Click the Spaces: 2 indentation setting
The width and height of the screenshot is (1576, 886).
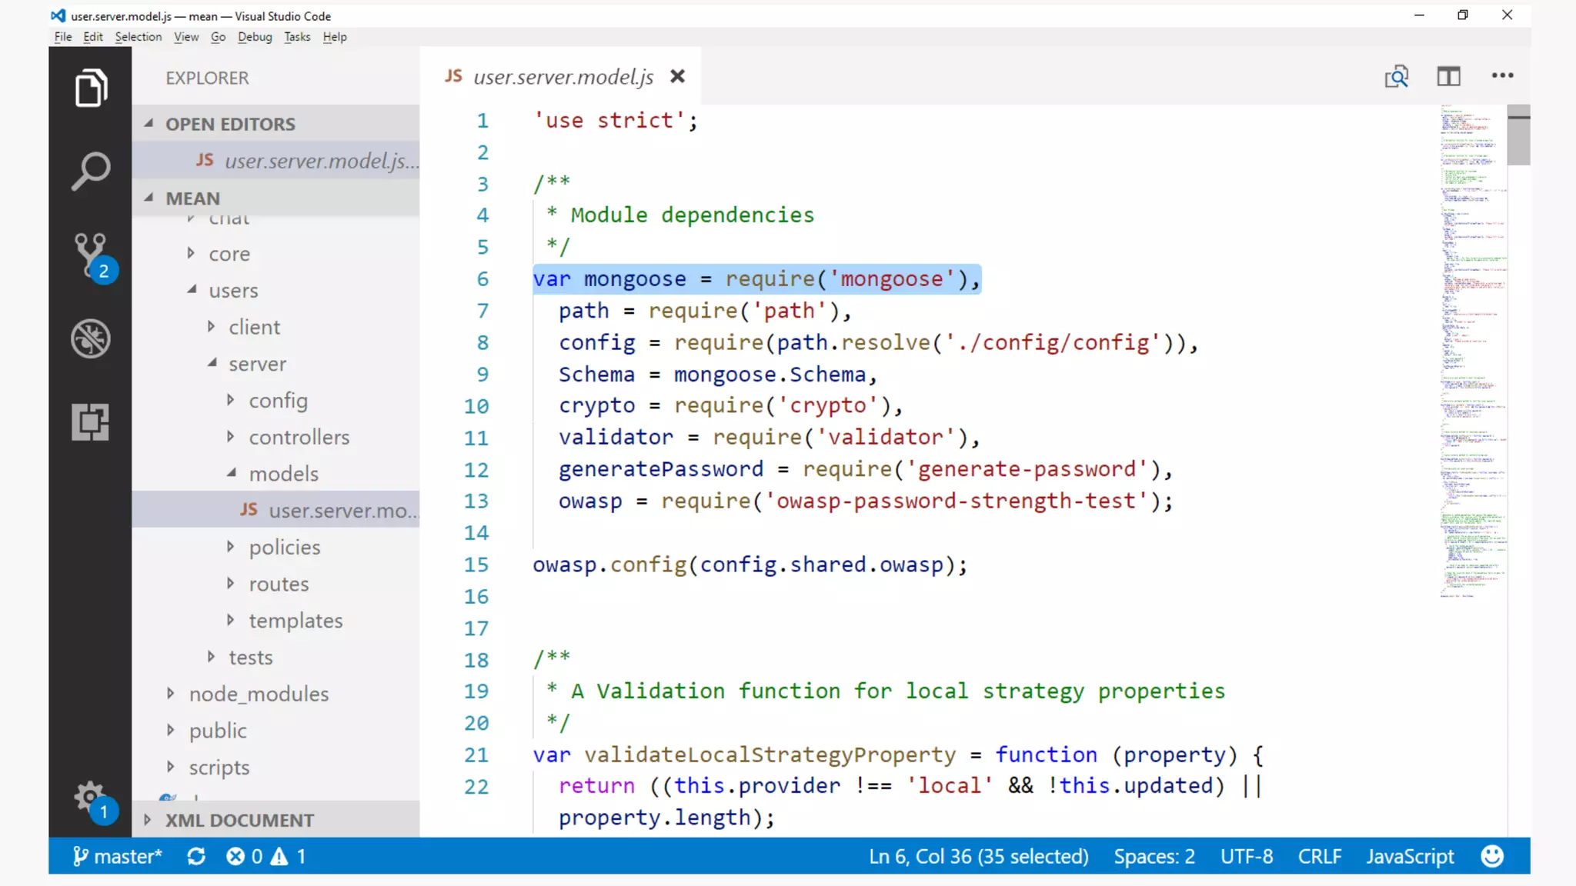[x=1154, y=856]
